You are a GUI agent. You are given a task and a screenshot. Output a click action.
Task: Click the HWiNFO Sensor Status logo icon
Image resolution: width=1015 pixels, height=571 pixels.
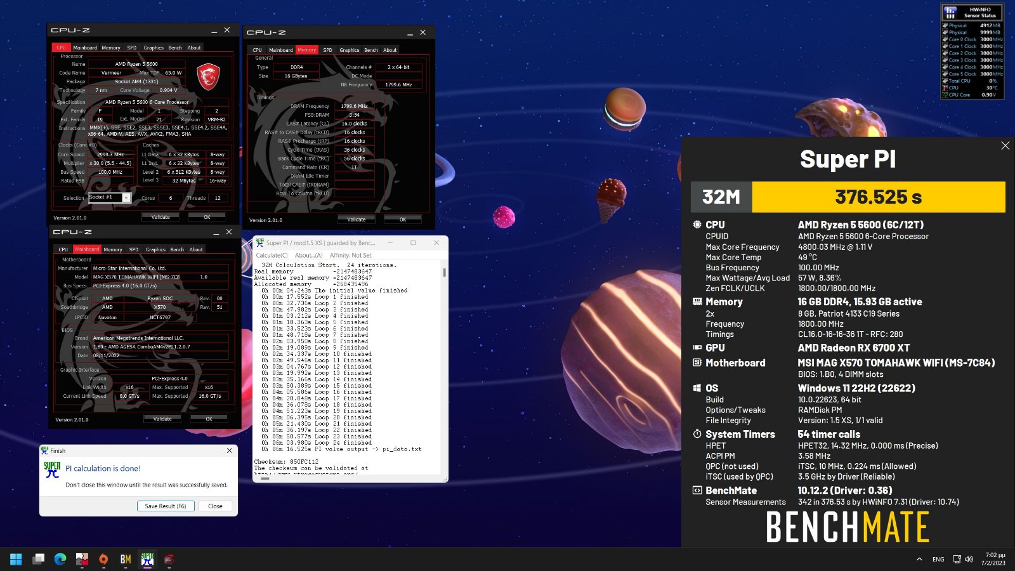pyautogui.click(x=950, y=13)
